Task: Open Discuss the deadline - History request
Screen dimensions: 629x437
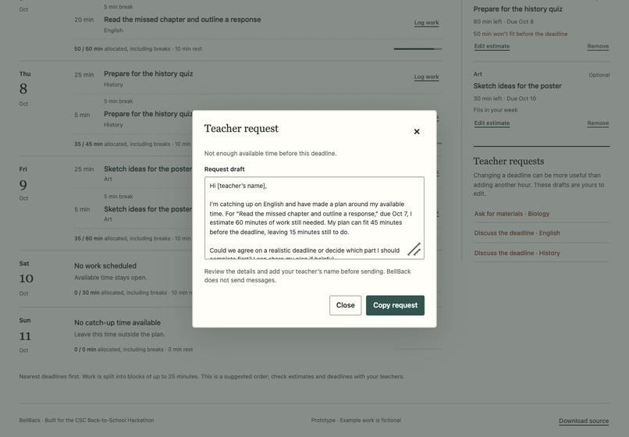Action: [517, 253]
